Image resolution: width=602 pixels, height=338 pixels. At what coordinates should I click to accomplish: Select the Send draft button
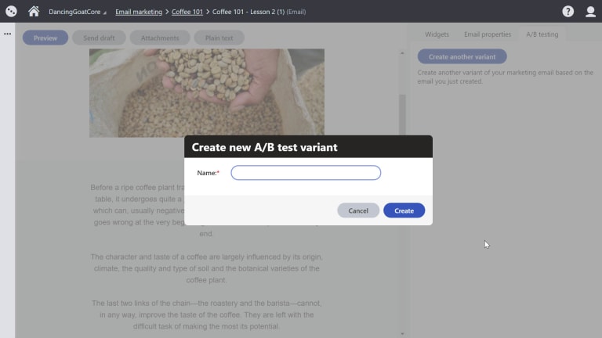(x=99, y=38)
